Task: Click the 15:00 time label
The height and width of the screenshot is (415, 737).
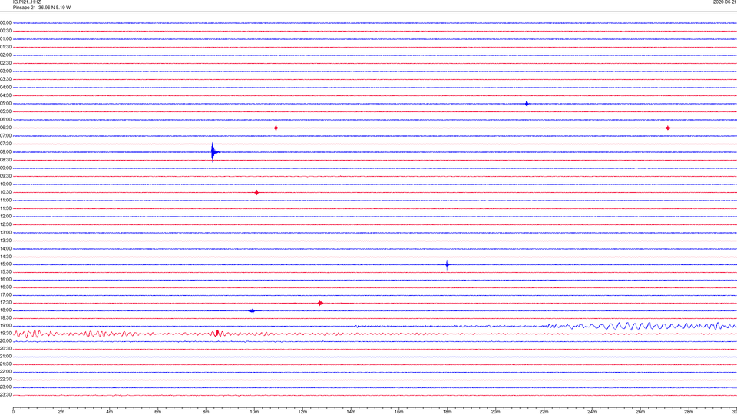Action: (x=5, y=264)
